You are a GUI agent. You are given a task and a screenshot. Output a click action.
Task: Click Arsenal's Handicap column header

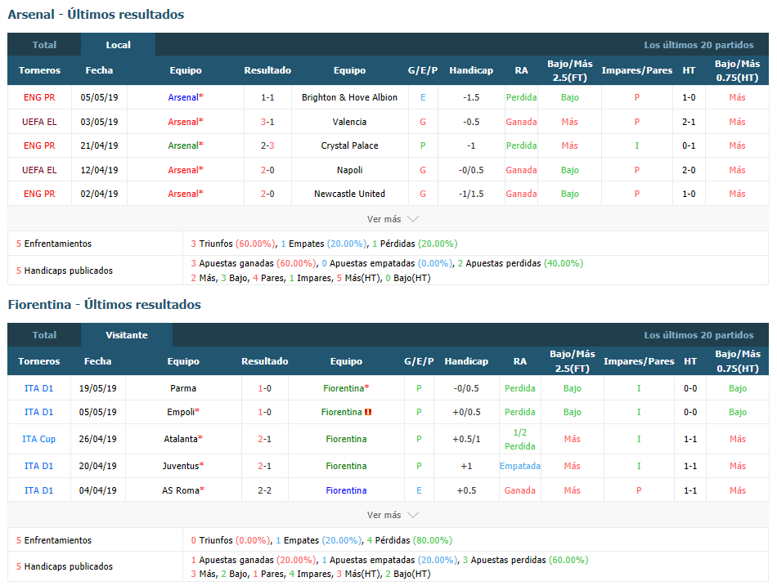(471, 70)
